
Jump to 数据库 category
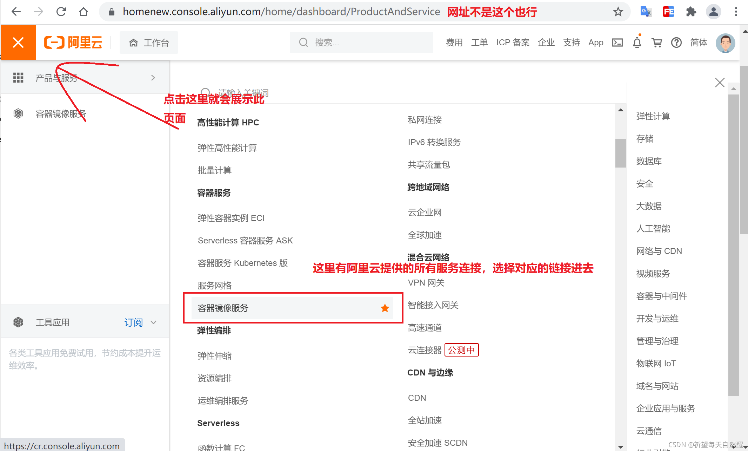click(649, 161)
